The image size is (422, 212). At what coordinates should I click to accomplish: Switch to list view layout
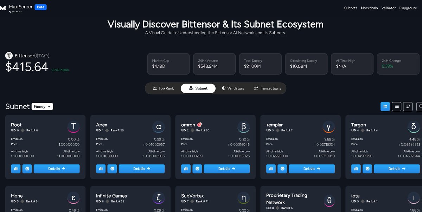pos(397,106)
